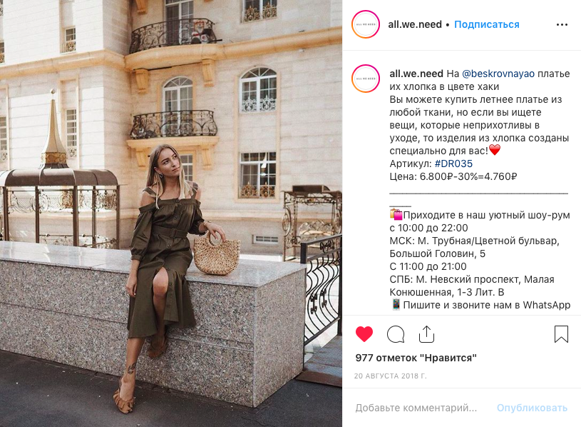The width and height of the screenshot is (581, 427).
Task: Open the three-dot more options menu
Action: click(562, 24)
